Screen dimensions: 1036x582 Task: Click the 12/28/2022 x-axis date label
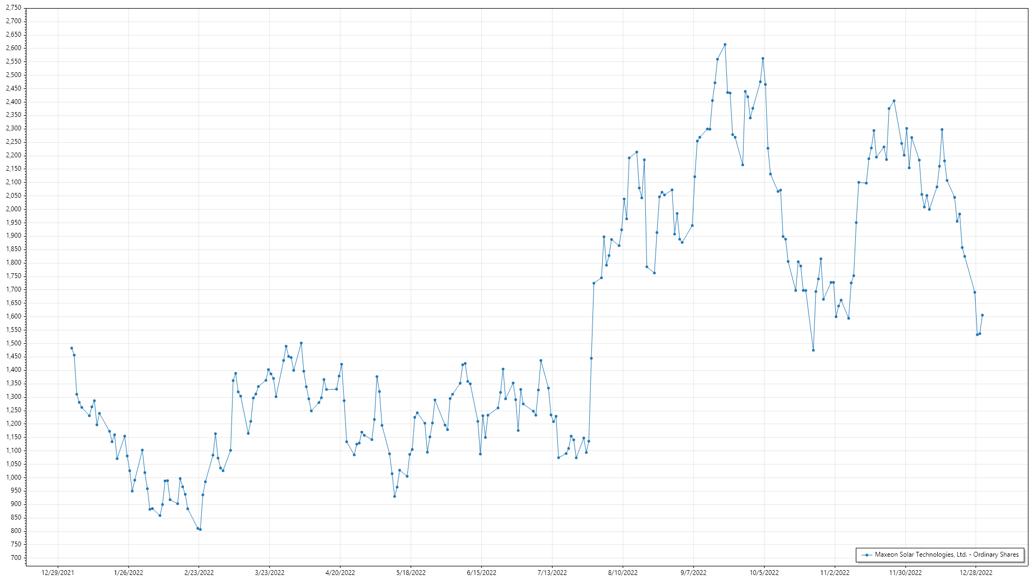tap(976, 572)
